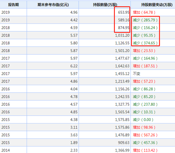The height and width of the screenshot is (153, 175).
Task: Click the holdings value 1,642.63
Action: tap(122, 66)
